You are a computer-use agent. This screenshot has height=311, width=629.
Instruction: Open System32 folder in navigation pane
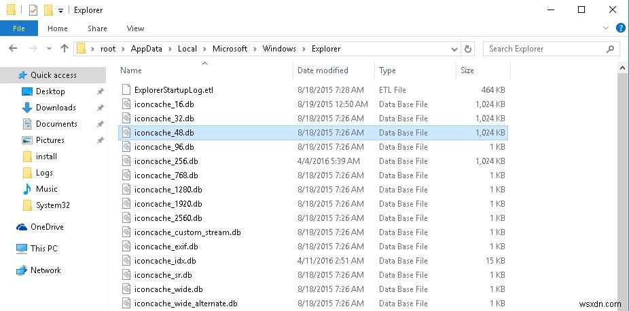tap(52, 205)
